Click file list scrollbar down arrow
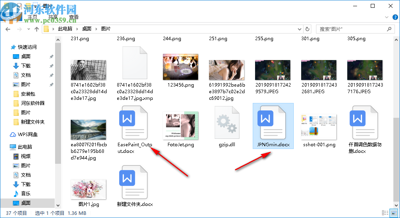 point(396,205)
